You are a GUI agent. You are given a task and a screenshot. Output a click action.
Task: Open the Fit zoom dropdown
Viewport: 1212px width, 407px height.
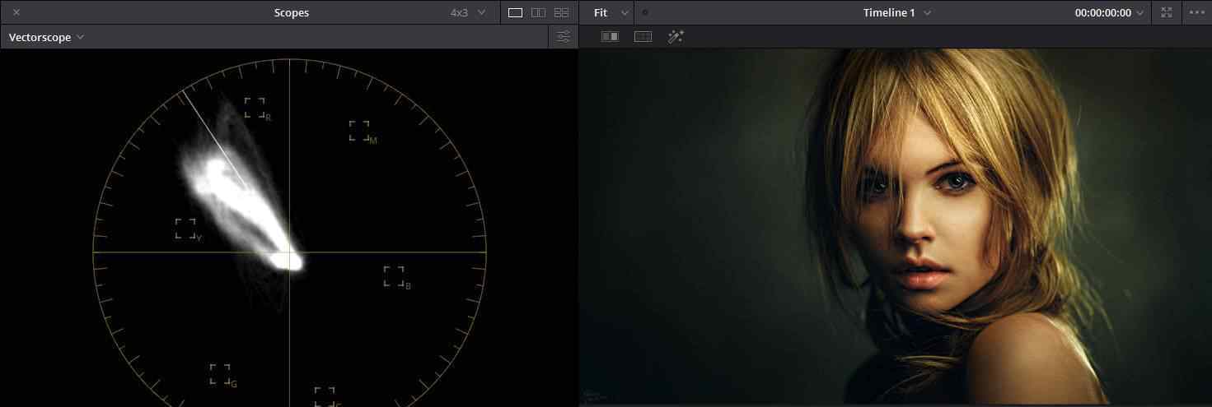pyautogui.click(x=611, y=12)
